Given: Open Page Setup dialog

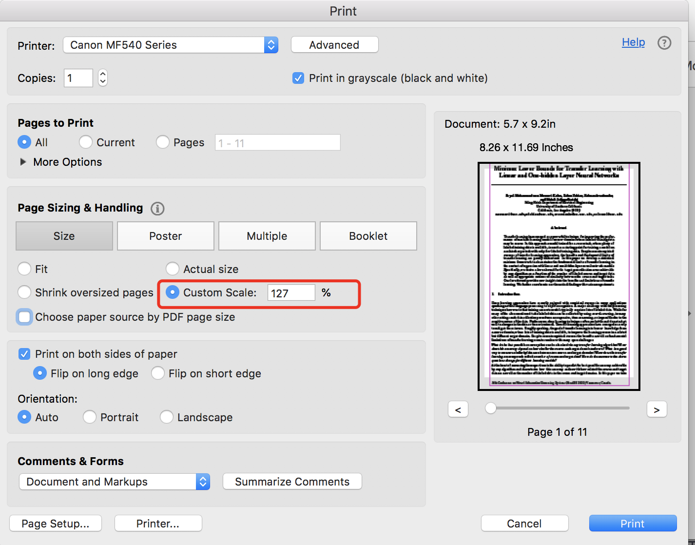Looking at the screenshot, I should click(56, 524).
